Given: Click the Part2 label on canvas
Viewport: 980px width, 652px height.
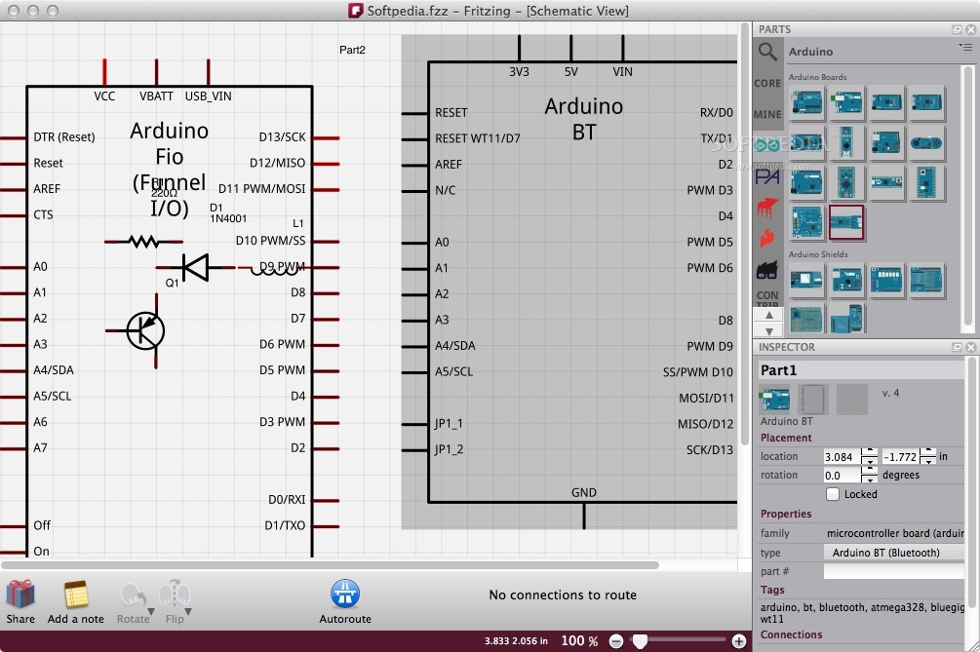Looking at the screenshot, I should tap(352, 50).
